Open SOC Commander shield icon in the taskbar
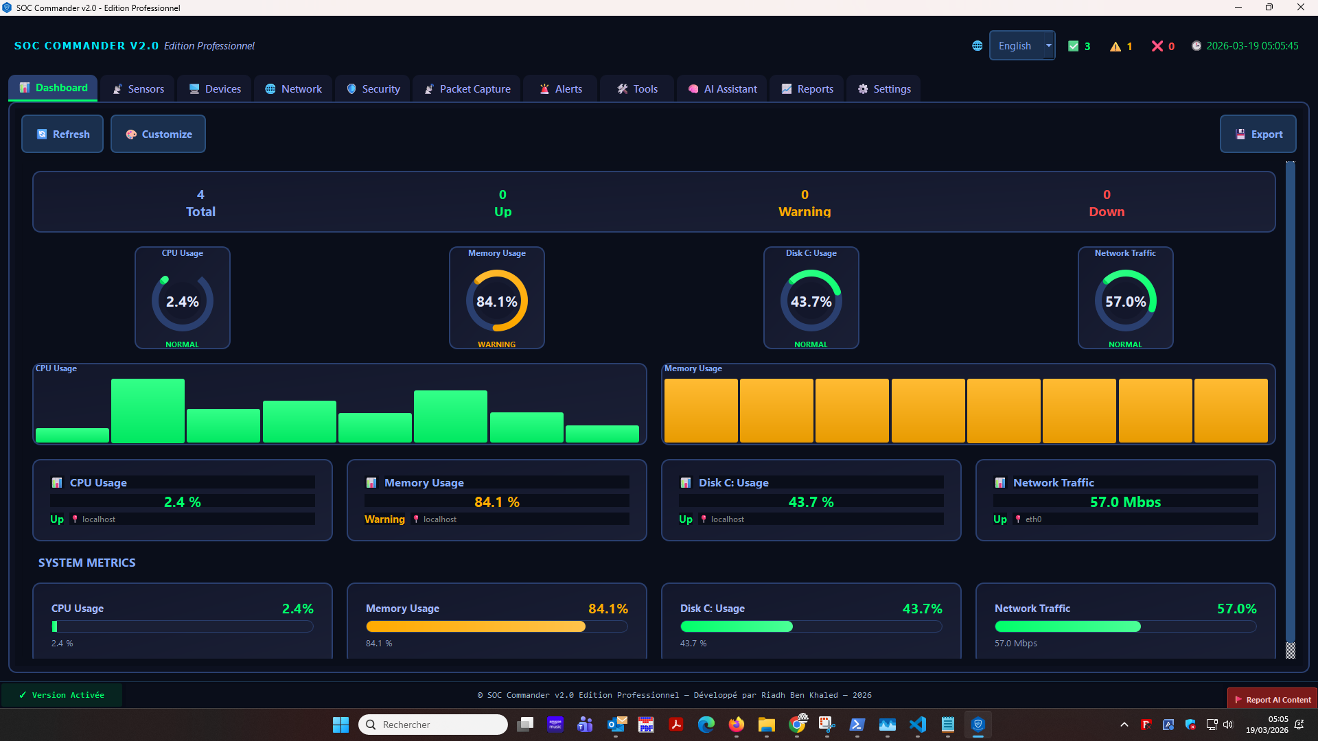Viewport: 1318px width, 741px height. [x=978, y=725]
